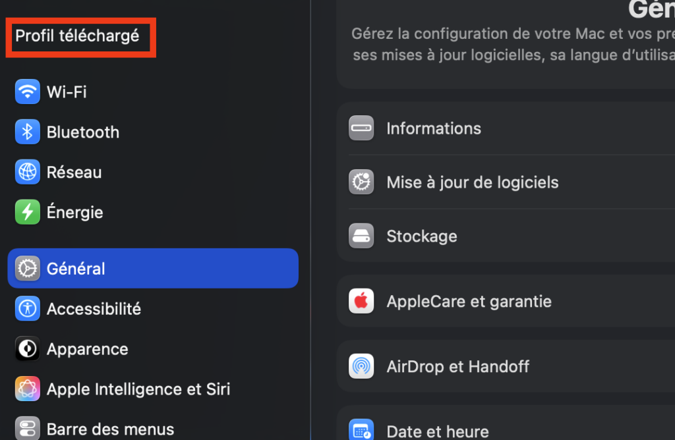Click the AirDrop et Handoff icon

click(x=361, y=366)
